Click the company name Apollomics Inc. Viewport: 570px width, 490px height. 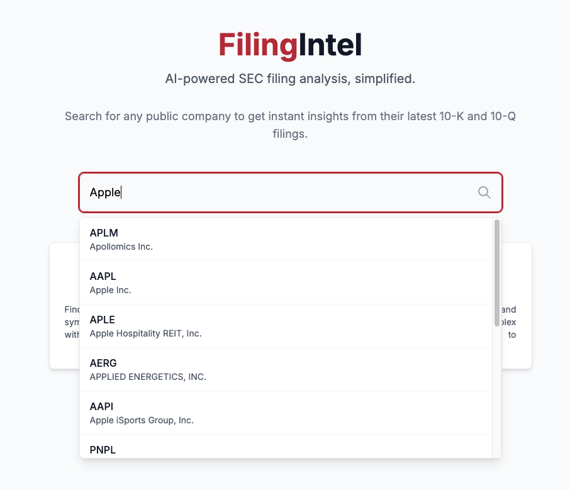coord(122,247)
